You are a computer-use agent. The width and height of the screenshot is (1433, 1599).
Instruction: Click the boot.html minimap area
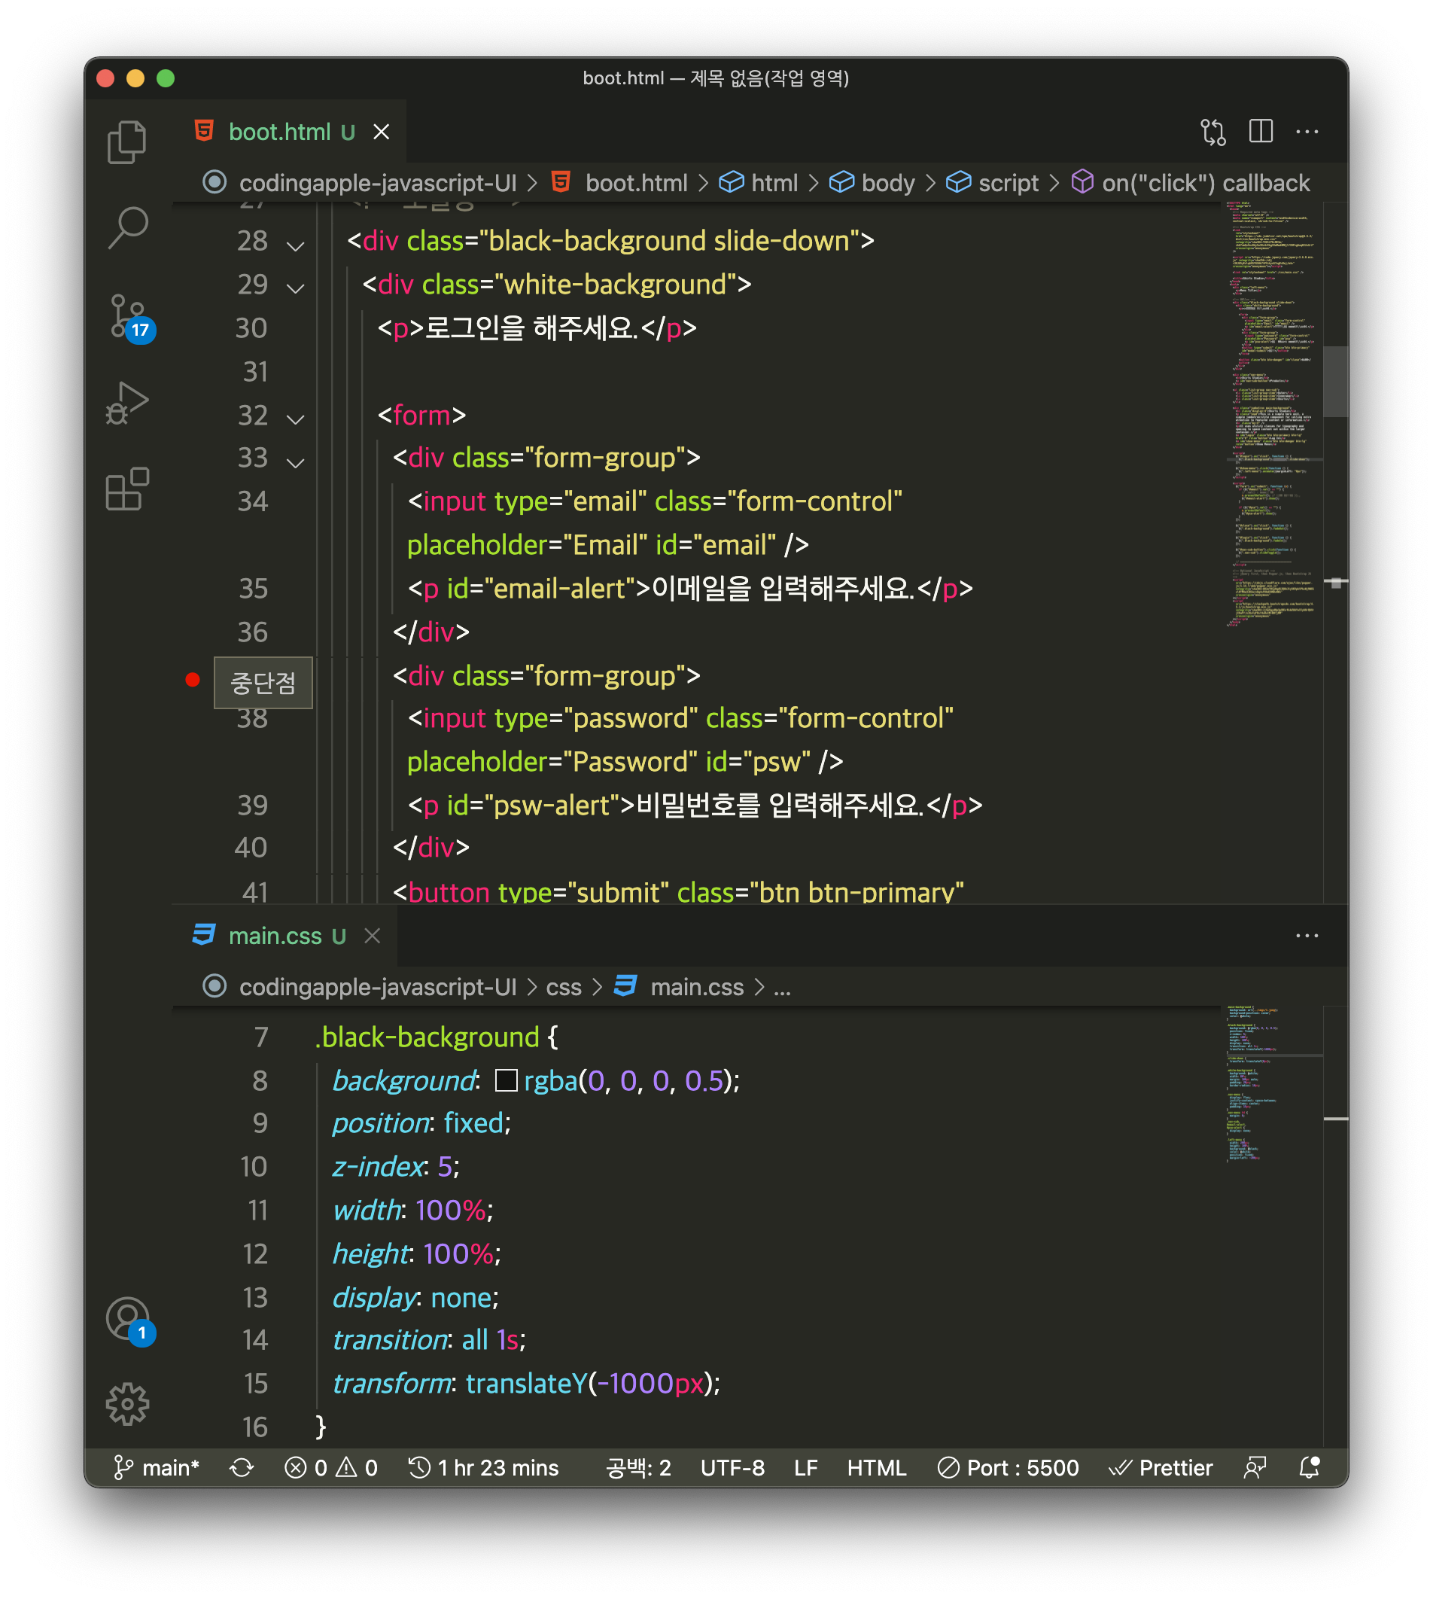tap(1272, 410)
